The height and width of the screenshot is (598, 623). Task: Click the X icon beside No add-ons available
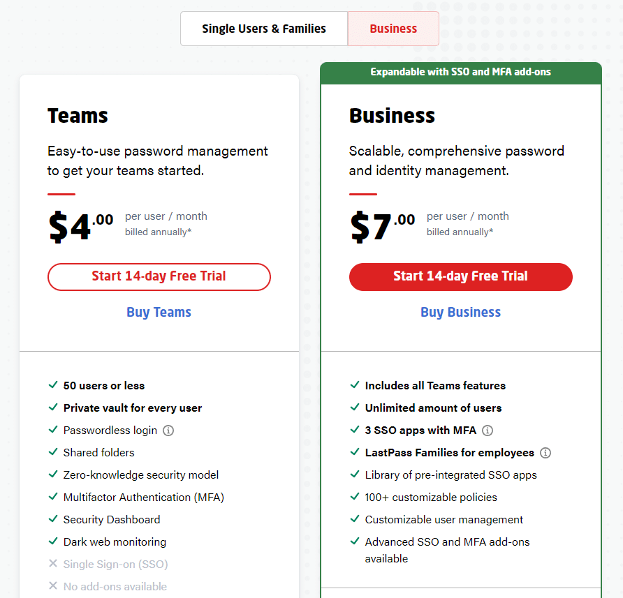coord(53,585)
